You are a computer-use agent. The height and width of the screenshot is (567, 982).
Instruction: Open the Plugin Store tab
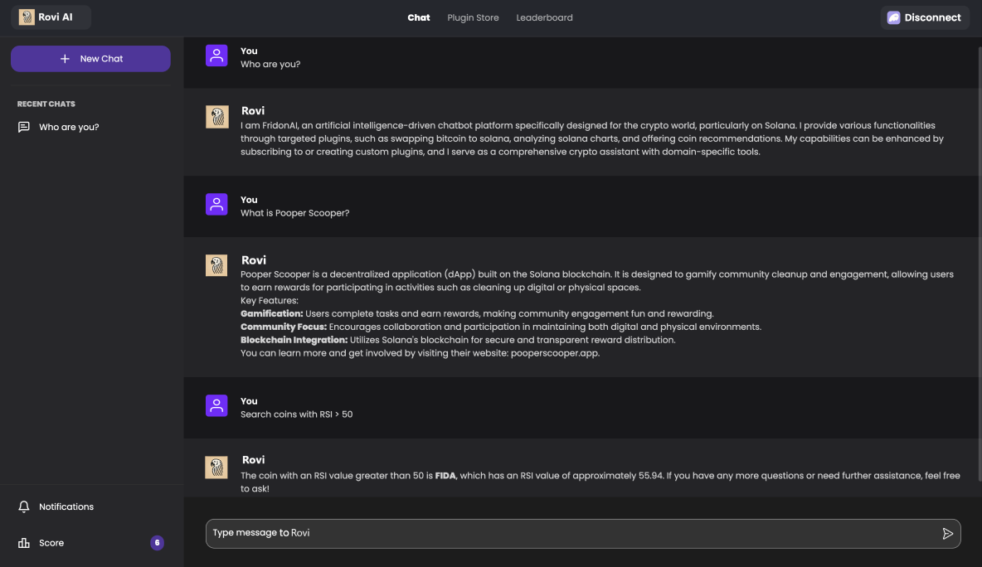tap(473, 17)
